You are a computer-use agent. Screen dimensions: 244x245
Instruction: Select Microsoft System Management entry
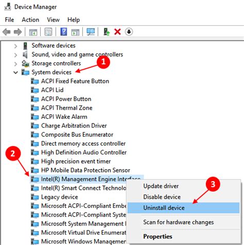click(x=83, y=224)
